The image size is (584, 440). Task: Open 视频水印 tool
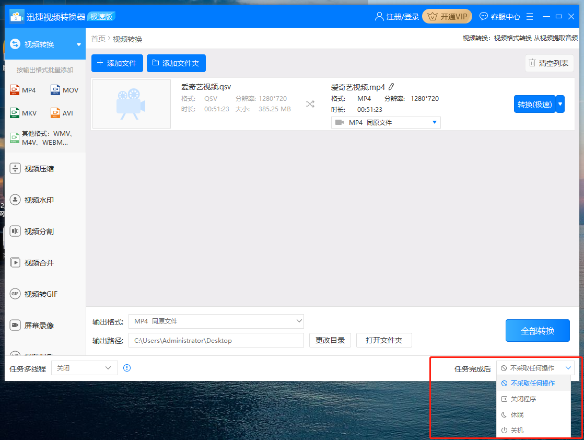(x=39, y=200)
